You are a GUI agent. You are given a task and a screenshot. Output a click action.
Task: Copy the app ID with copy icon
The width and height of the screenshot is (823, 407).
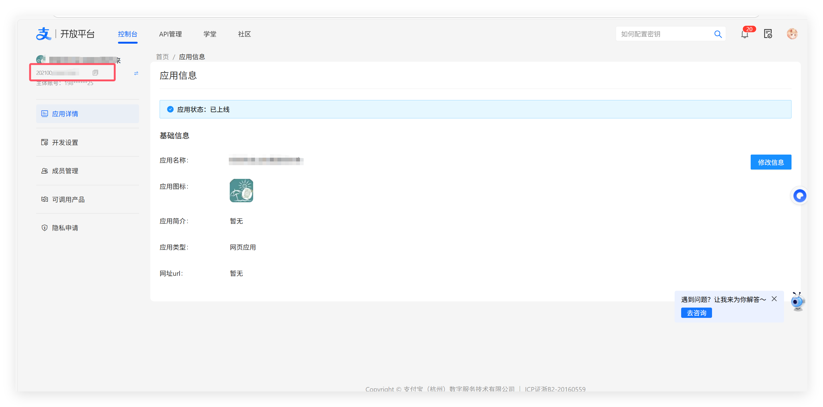pyautogui.click(x=95, y=73)
